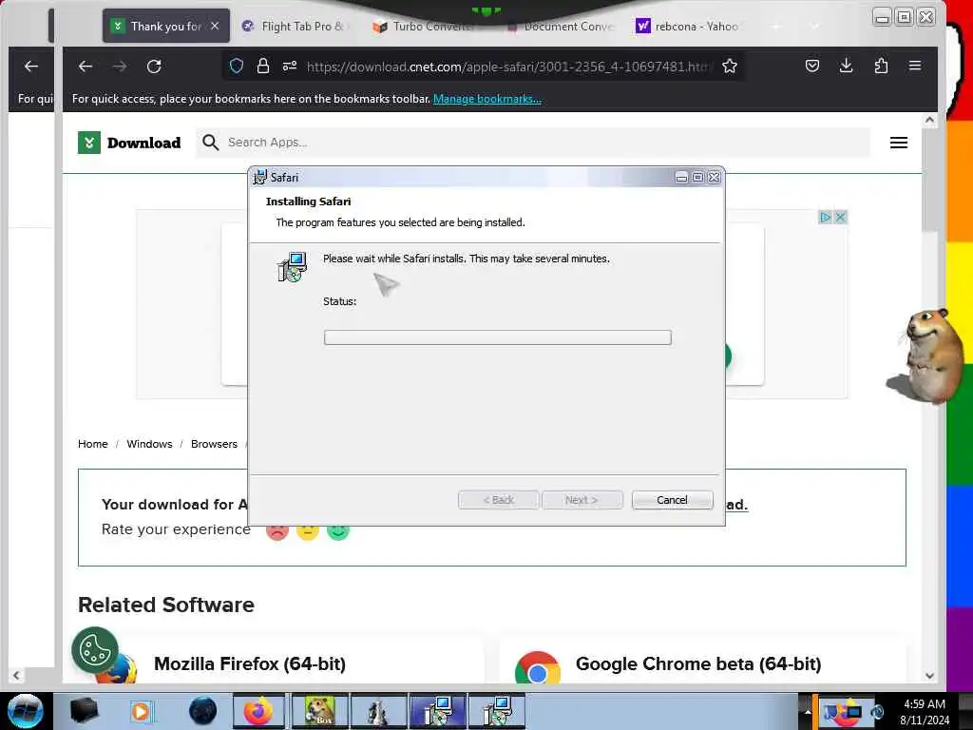Select the green happy face rating
Viewport: 973px width, 730px height.
tap(338, 532)
